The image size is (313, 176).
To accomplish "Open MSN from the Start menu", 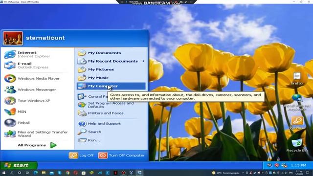I will point(15,112).
